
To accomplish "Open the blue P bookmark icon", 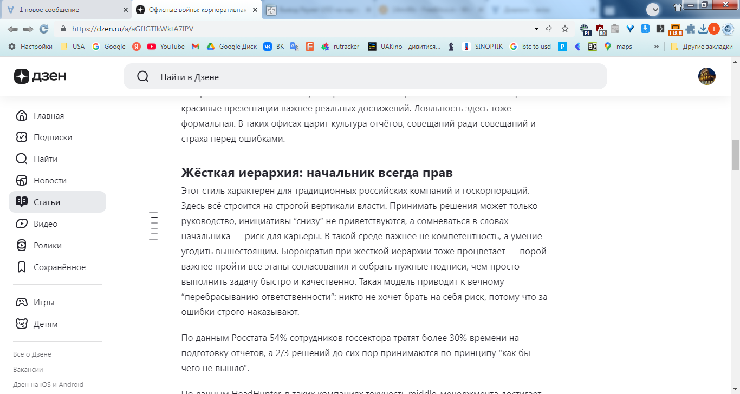I will (562, 47).
